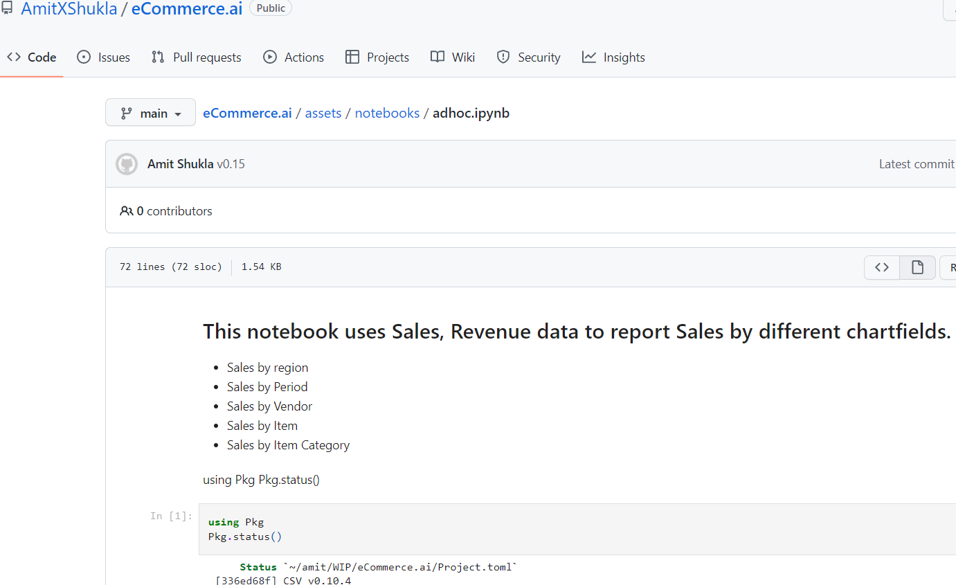This screenshot has height=585, width=956.
Task: Click the Security shield icon
Action: click(x=503, y=57)
